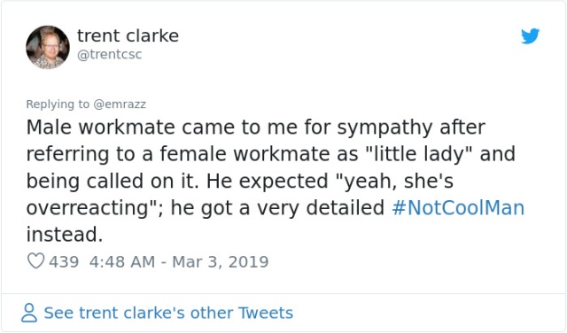Screen dimensions: 567x333
Task: Open trent clarke's profile picture
Action: coord(48,47)
